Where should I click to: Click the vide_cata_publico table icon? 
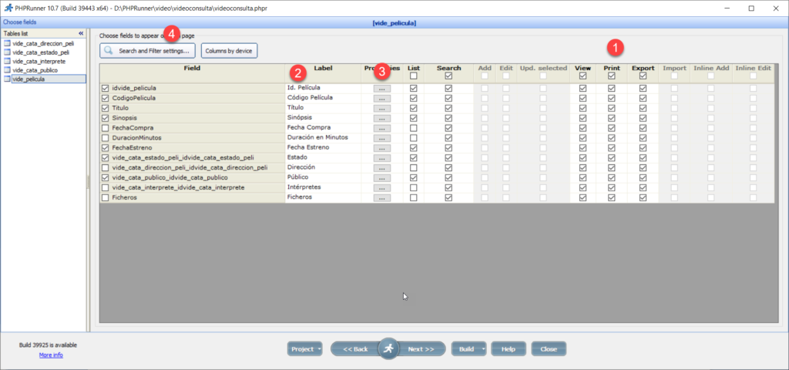8,69
